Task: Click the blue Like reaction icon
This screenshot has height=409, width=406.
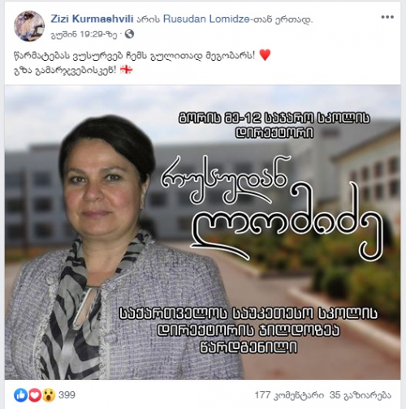Action: [20, 395]
